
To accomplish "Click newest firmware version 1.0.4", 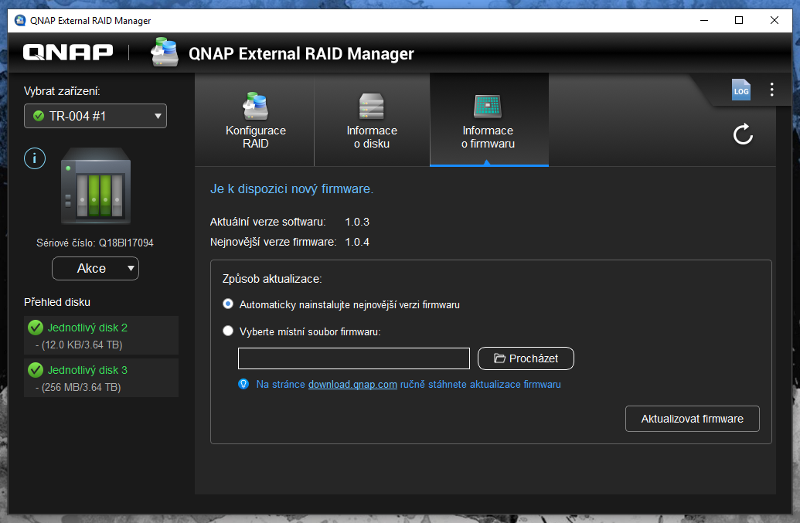I will pos(357,242).
